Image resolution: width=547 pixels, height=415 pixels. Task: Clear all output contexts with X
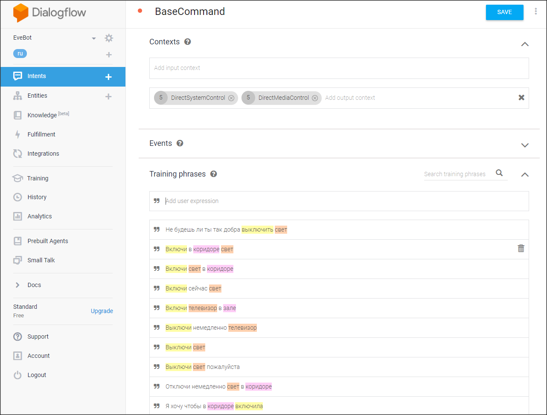(x=521, y=98)
